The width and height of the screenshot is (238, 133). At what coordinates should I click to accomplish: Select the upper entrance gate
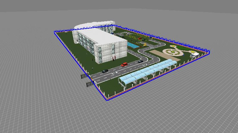coord(84,76)
